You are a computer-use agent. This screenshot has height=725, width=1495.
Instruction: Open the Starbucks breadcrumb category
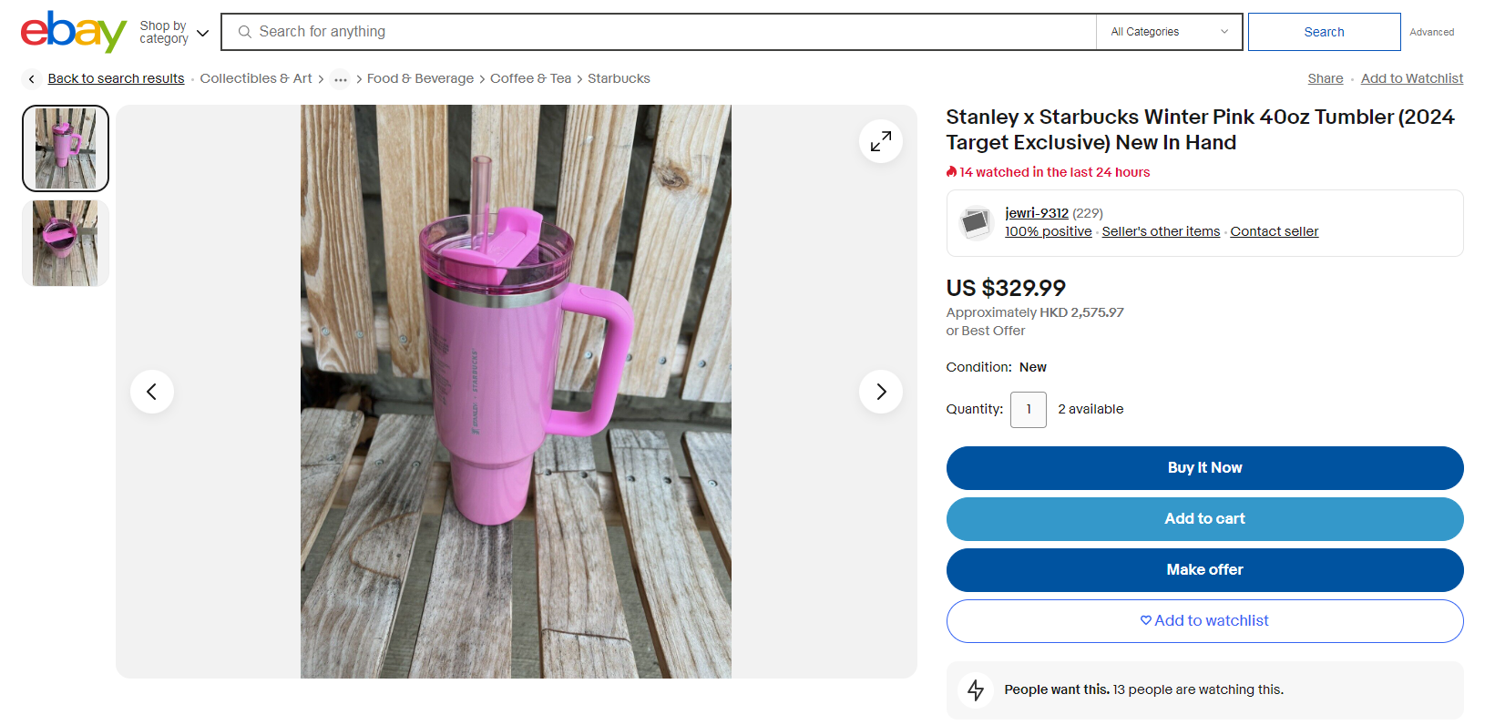[x=619, y=79]
